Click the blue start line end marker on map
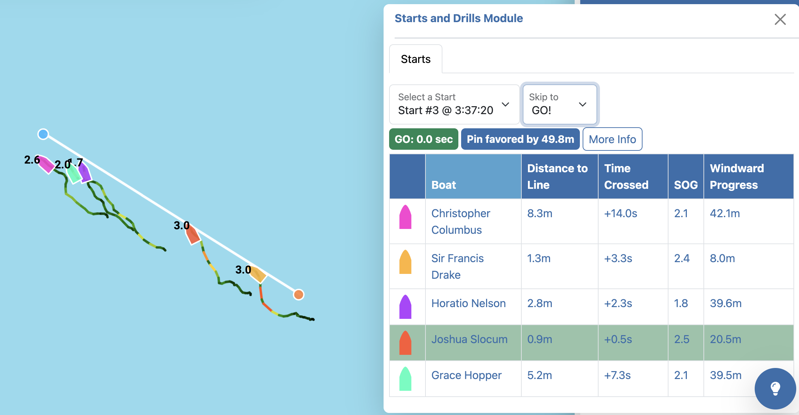The height and width of the screenshot is (415, 799). pyautogui.click(x=43, y=134)
